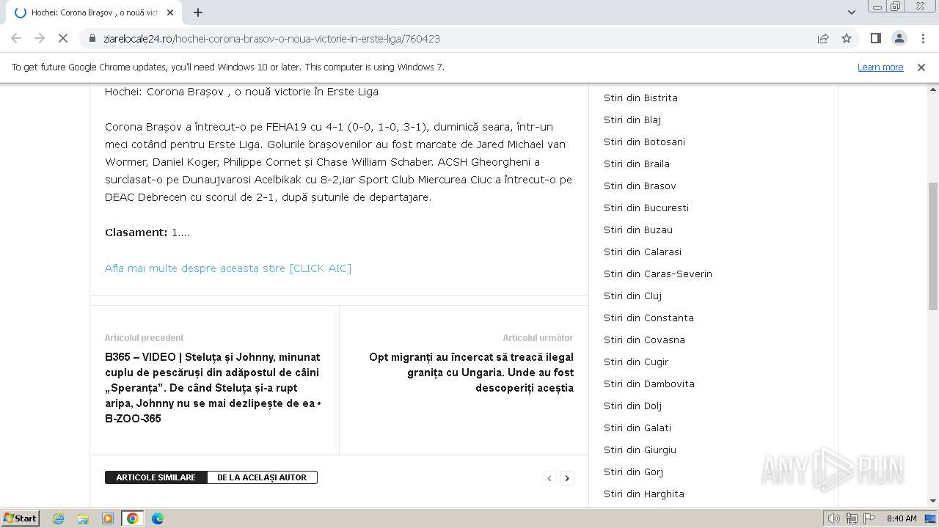939x528 pixels.
Task: Switch to DE LA ACELAȘI AUTOR tab
Action: tap(262, 477)
